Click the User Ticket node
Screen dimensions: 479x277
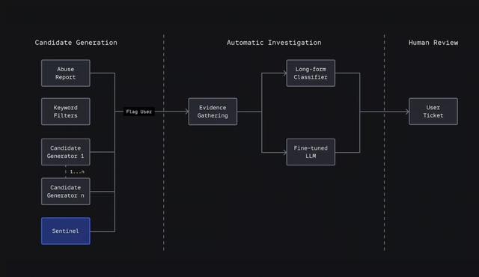pyautogui.click(x=433, y=112)
